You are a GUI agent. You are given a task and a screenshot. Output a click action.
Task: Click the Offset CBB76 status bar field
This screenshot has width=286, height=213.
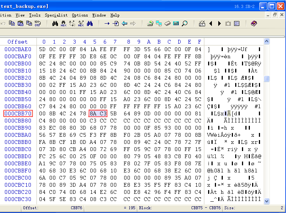pyautogui.click(x=53, y=208)
